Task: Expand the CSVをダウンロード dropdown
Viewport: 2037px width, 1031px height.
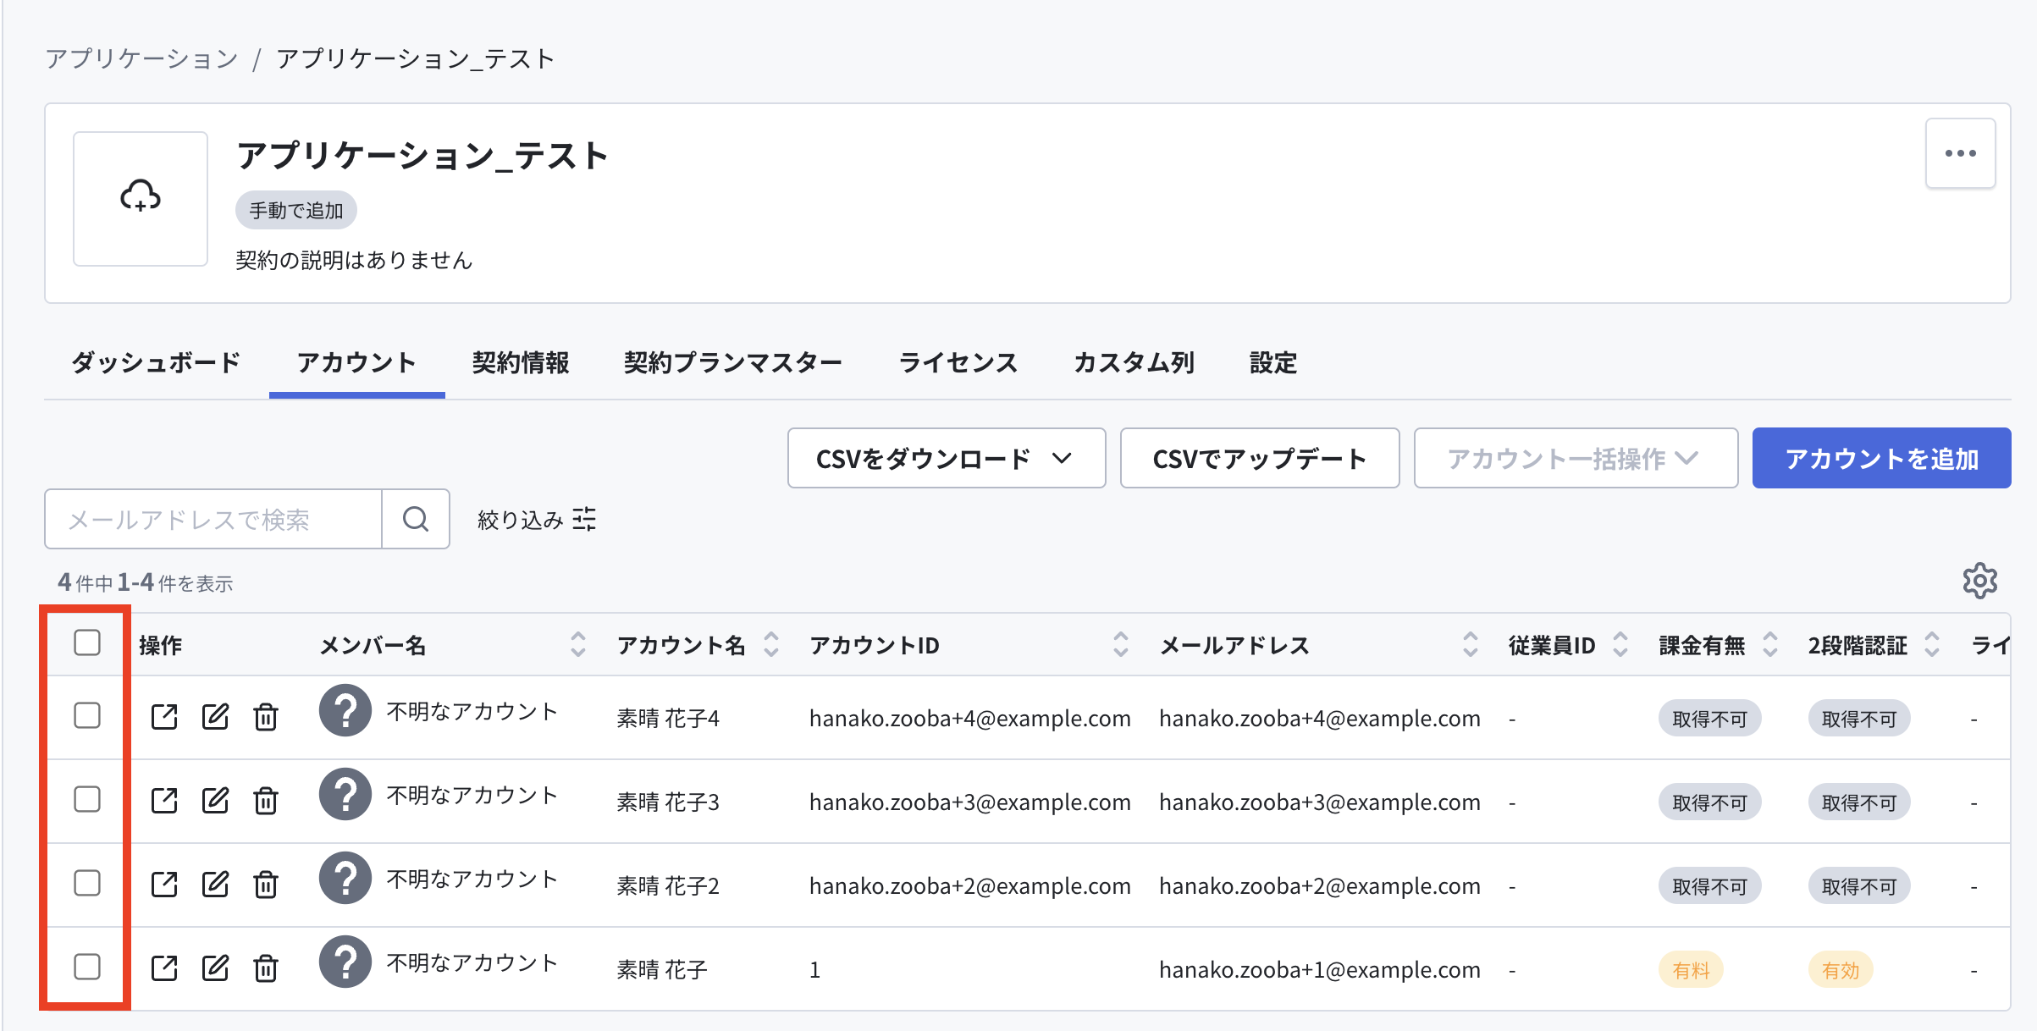Action: point(947,458)
